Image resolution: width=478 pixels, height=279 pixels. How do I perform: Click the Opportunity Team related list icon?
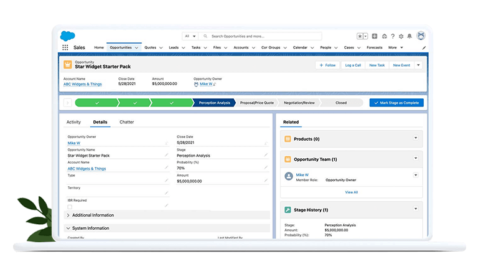point(288,159)
